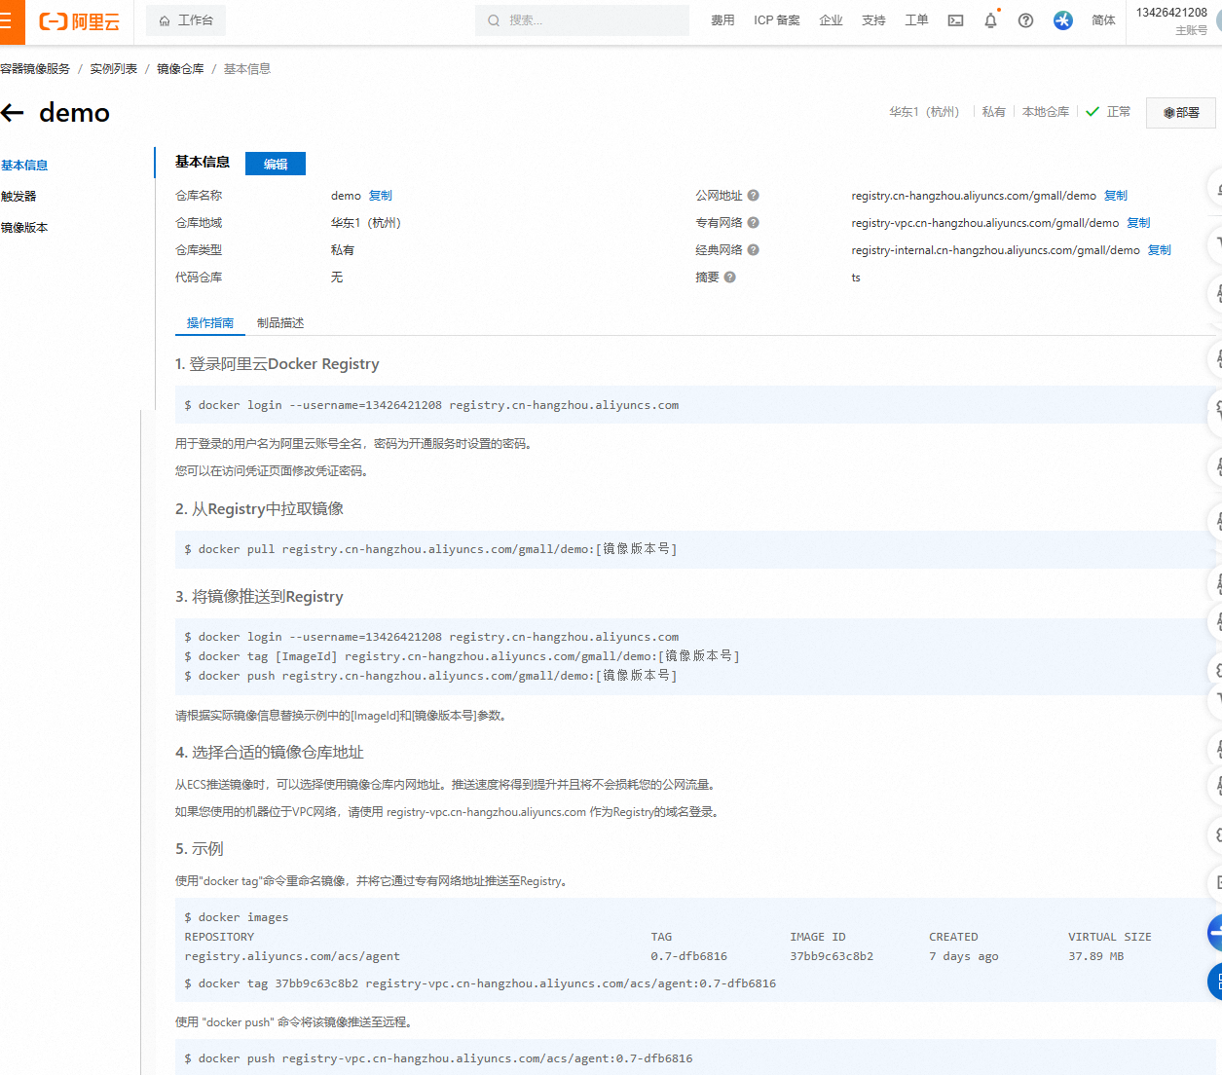
Task: Copy the classic network address
Action: coord(1160,250)
